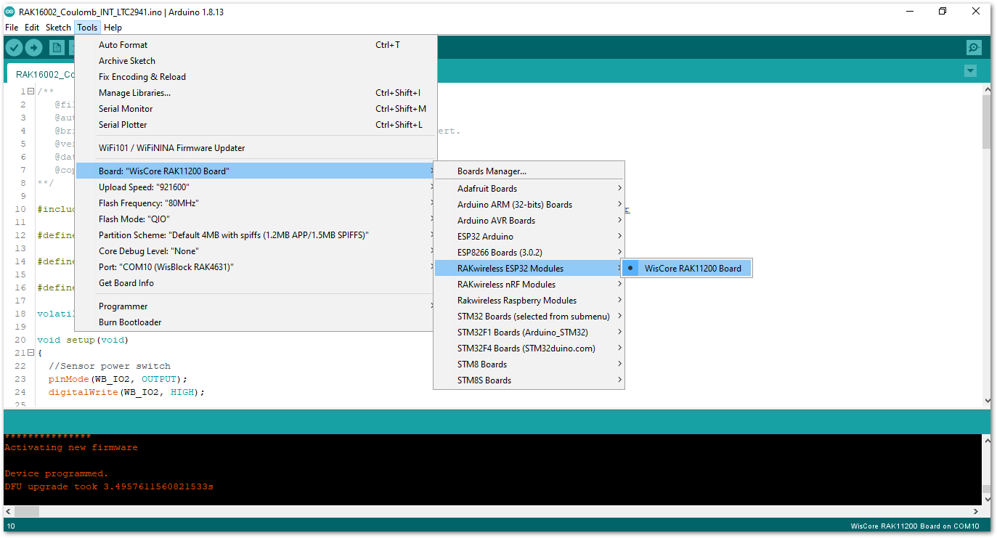The width and height of the screenshot is (997, 538).
Task: Expand RAKwireless nRF Modules submenu
Action: (x=529, y=285)
